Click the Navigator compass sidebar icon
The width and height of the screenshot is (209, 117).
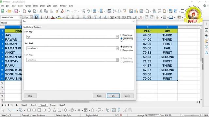pos(206,47)
